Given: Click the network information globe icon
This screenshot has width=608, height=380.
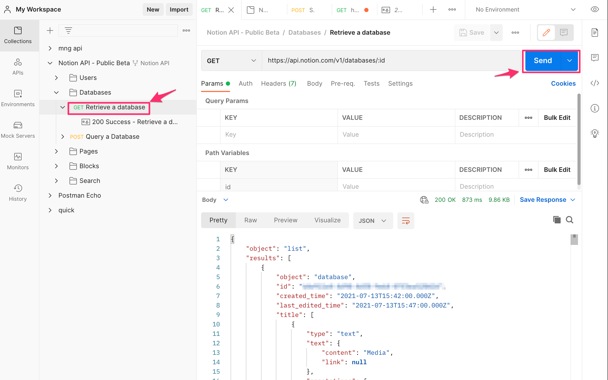Looking at the screenshot, I should pos(424,200).
